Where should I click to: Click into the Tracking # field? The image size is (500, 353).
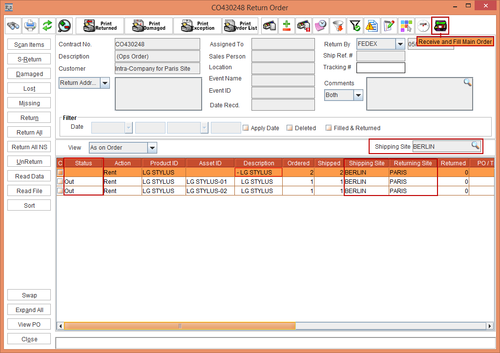(x=380, y=68)
